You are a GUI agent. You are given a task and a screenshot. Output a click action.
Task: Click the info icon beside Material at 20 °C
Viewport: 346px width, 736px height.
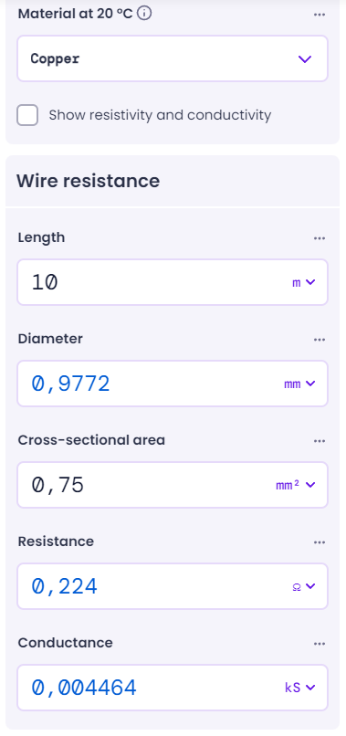144,14
